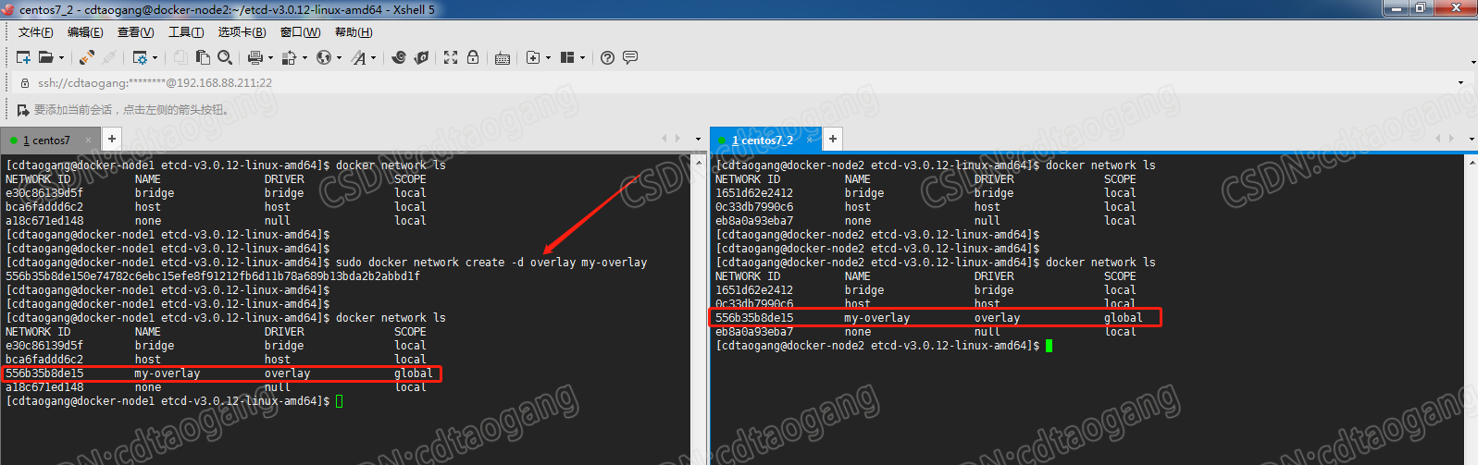Click the Paste clipboard icon
The image size is (1478, 465).
tap(203, 57)
